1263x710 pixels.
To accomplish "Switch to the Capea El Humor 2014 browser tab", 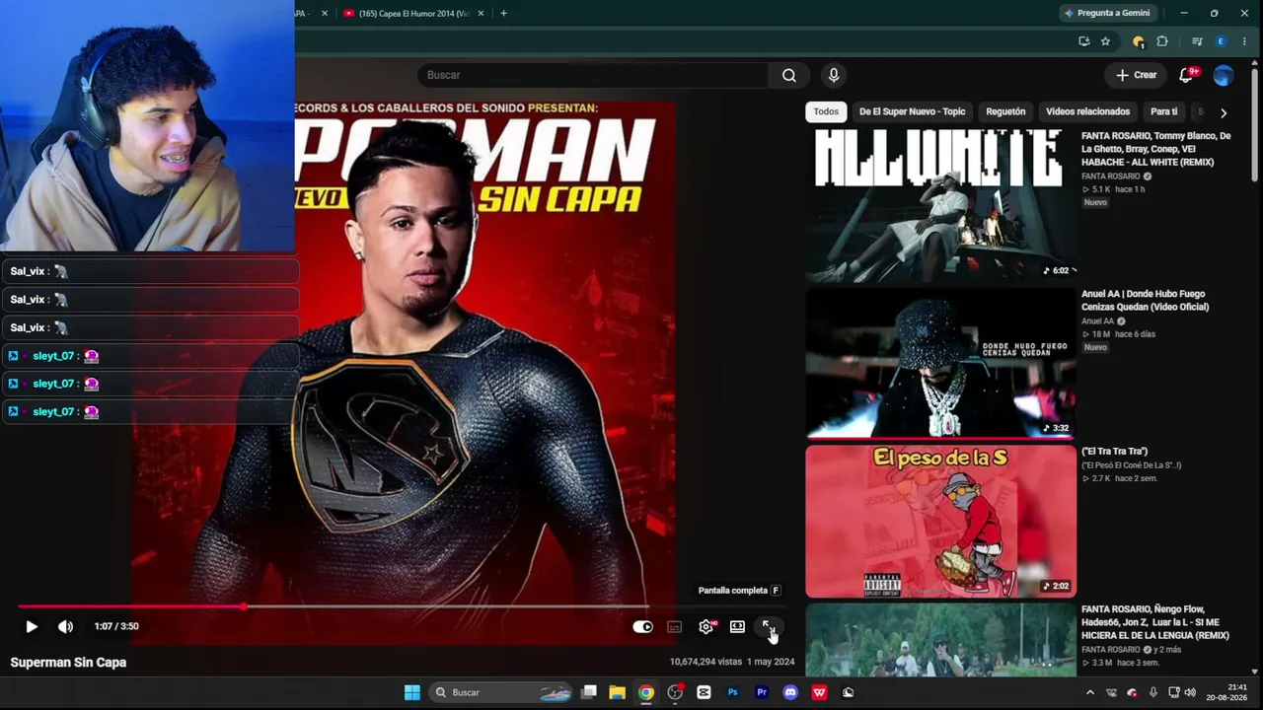I will [x=412, y=13].
